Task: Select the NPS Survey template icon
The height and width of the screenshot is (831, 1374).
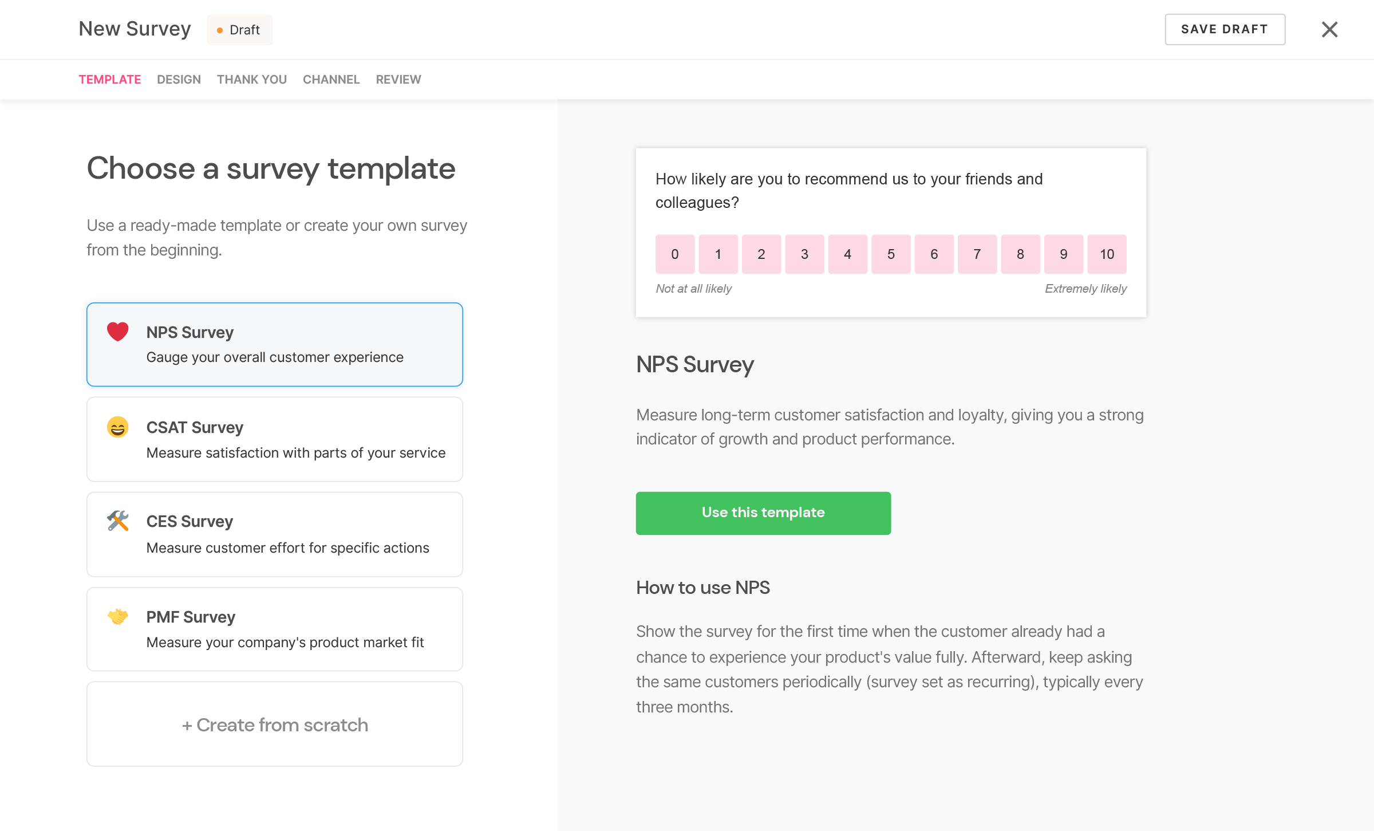Action: (117, 331)
